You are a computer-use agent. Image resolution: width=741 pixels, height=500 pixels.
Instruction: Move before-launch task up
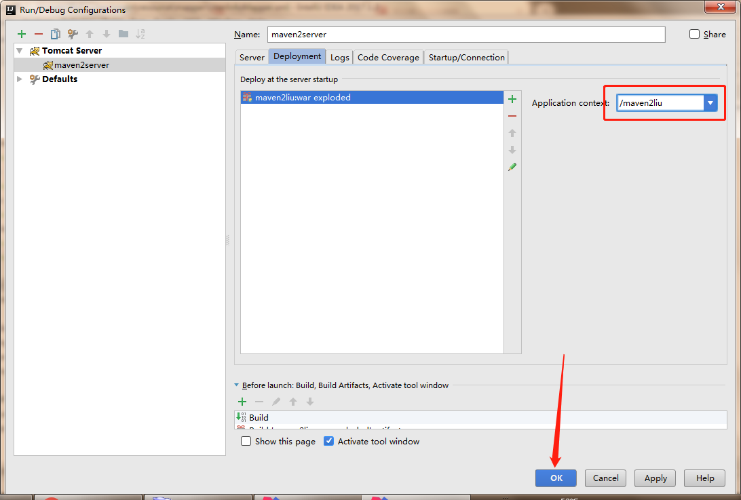tap(293, 402)
